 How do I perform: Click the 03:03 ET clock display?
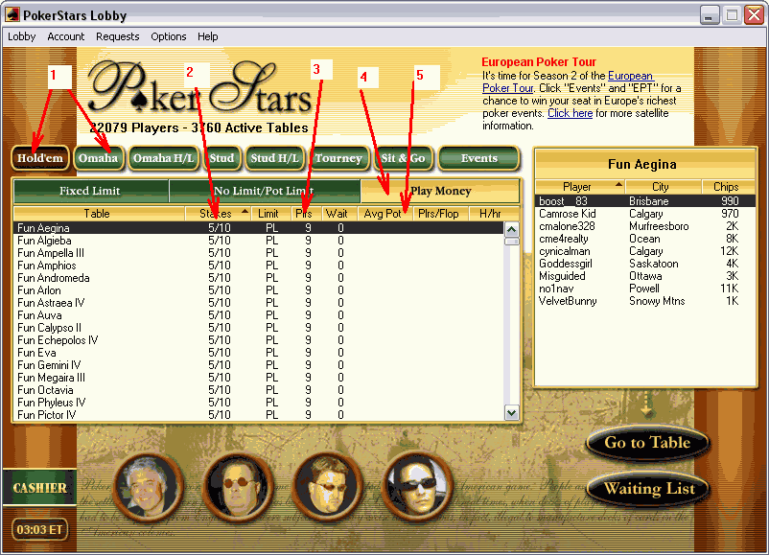point(39,530)
